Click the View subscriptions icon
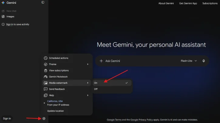The height and width of the screenshot is (123, 220). click(46, 71)
